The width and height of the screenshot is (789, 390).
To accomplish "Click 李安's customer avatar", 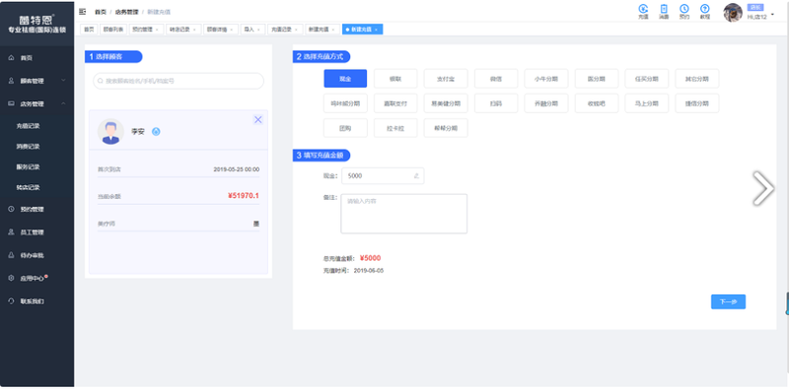I will tap(110, 132).
